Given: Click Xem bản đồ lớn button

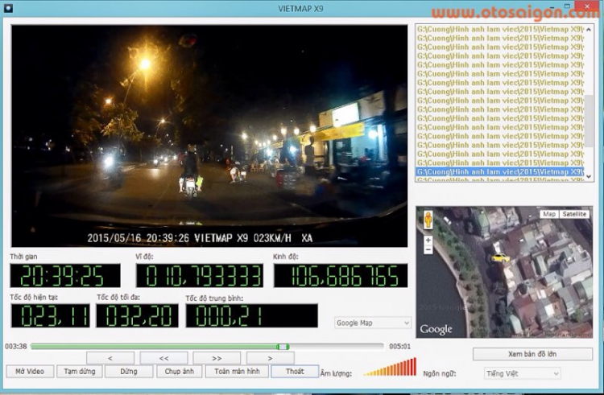Looking at the screenshot, I should (532, 354).
